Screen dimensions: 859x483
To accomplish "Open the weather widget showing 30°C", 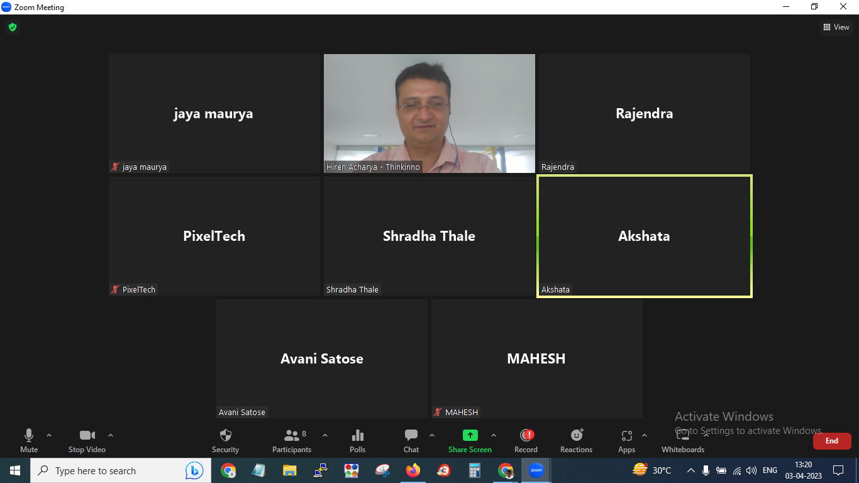I will pyautogui.click(x=653, y=470).
